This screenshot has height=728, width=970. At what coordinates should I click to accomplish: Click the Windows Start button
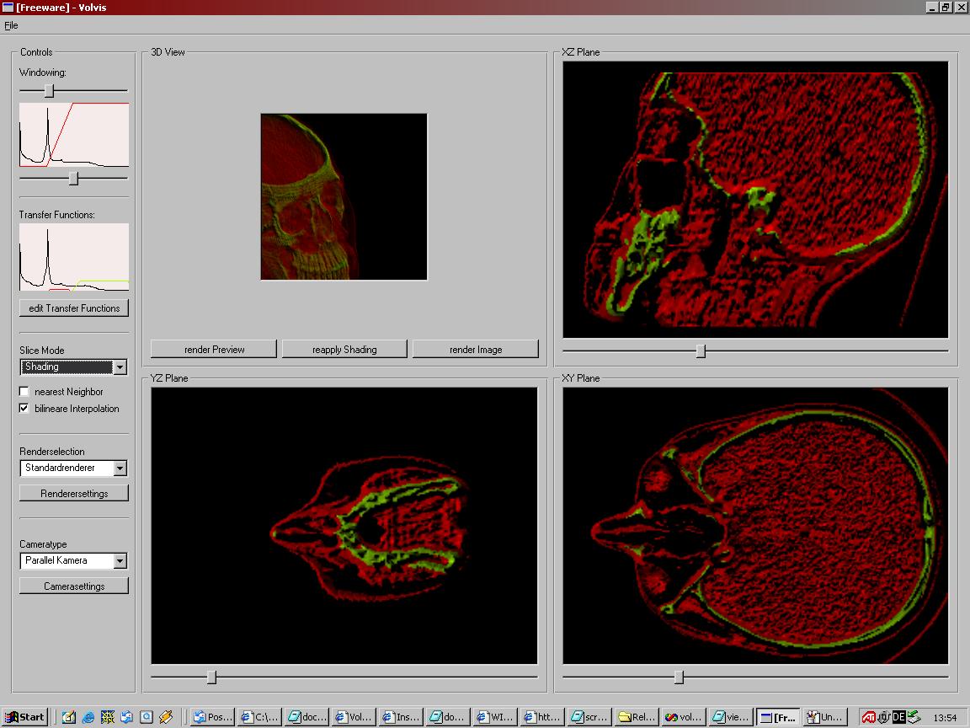pos(24,717)
